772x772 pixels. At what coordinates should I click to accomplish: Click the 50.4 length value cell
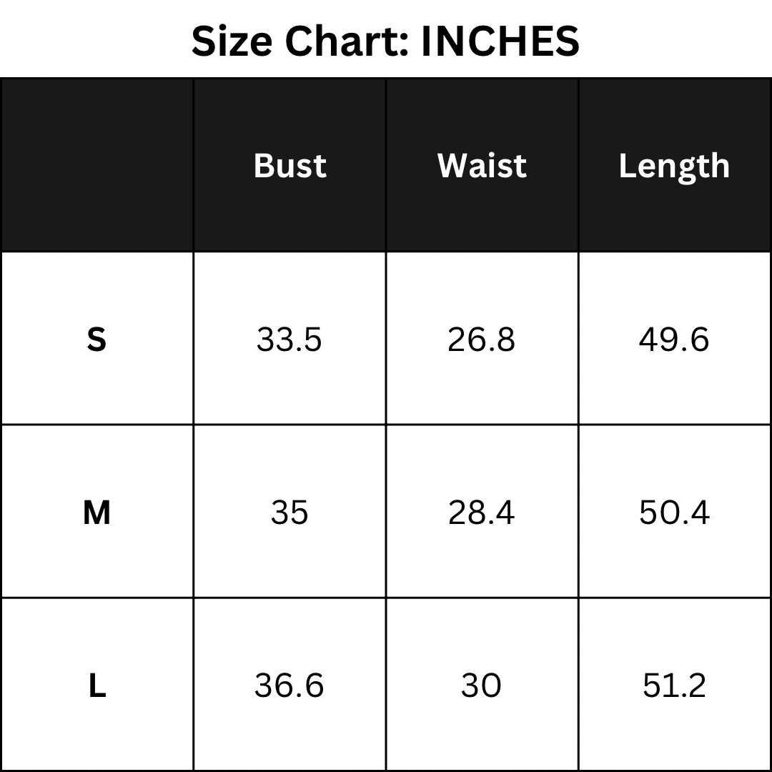(x=674, y=513)
